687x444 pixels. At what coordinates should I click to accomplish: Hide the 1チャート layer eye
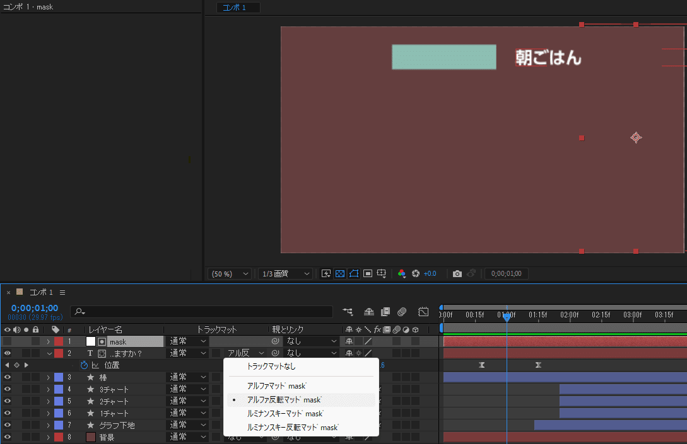tap(8, 413)
